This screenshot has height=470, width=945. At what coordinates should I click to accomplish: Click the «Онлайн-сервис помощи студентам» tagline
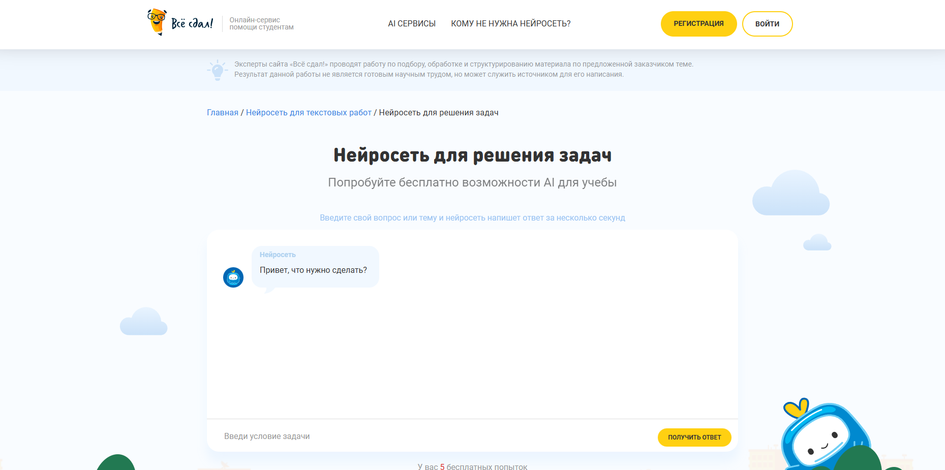(x=261, y=24)
